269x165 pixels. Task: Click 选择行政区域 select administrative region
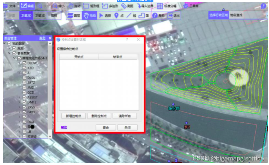tap(218, 15)
